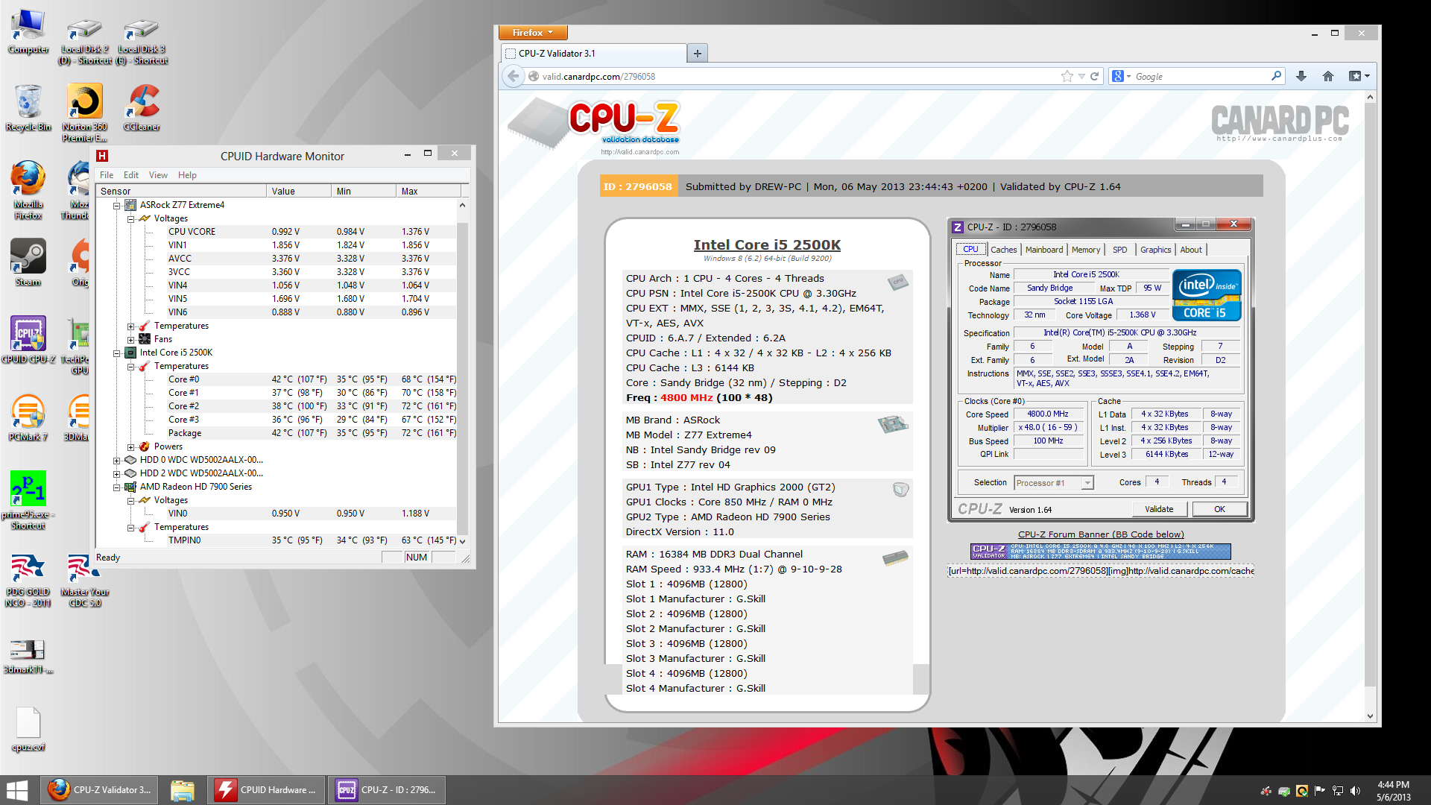Screen dimensions: 1431x805
Task: Open Mozilla Firefox desktop shortcut
Action: coord(28,190)
